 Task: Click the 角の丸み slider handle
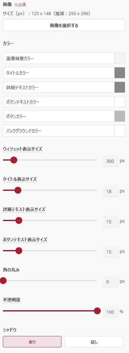[3, 281]
